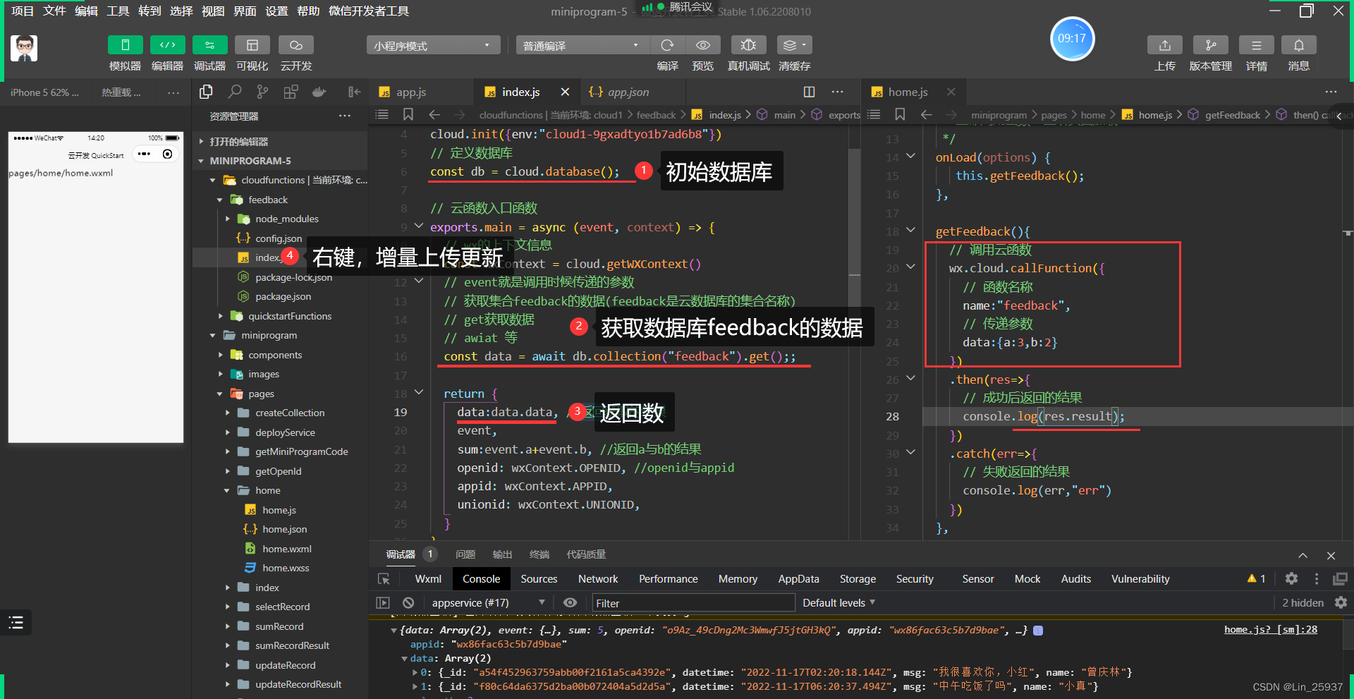Click the preview eye icon
1354x699 pixels.
tap(703, 45)
